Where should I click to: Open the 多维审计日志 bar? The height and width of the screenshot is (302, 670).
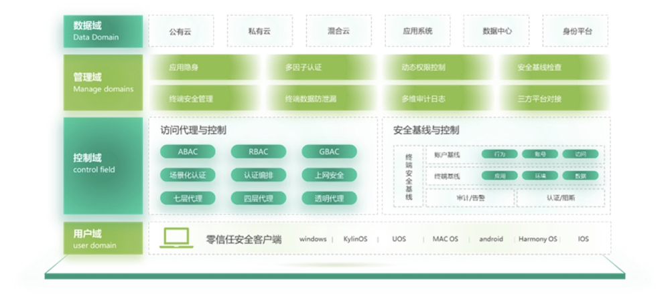(438, 98)
